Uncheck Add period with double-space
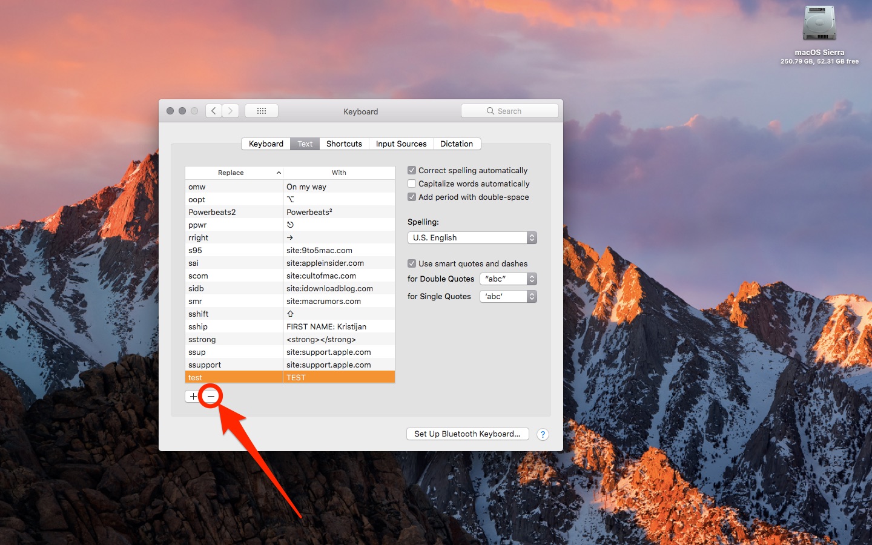This screenshot has width=872, height=545. click(412, 197)
